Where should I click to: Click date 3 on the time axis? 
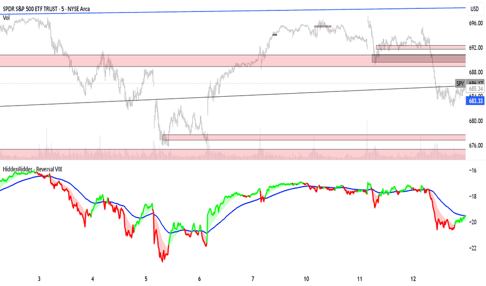coord(39,279)
